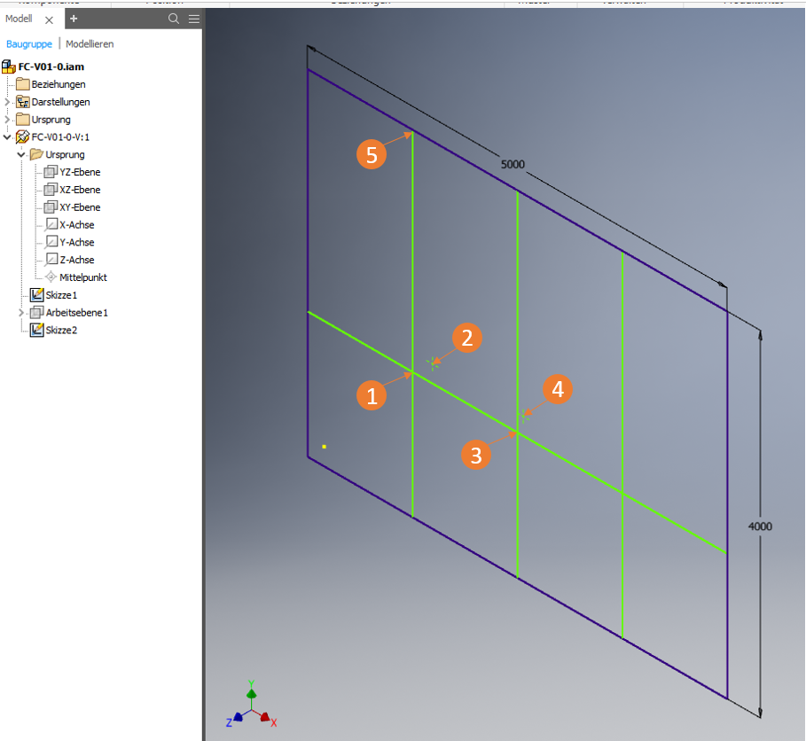Expand the Darstellungen node
Viewport: 806px width, 741px height.
[x=7, y=102]
